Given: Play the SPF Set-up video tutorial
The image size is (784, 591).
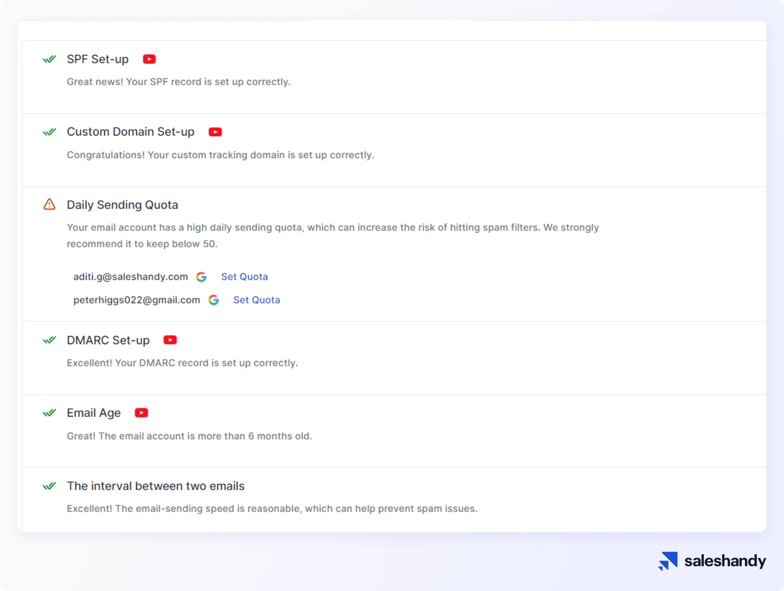Looking at the screenshot, I should tap(149, 59).
